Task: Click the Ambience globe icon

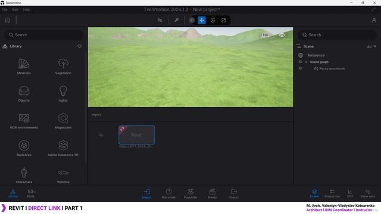Action: [x=301, y=55]
